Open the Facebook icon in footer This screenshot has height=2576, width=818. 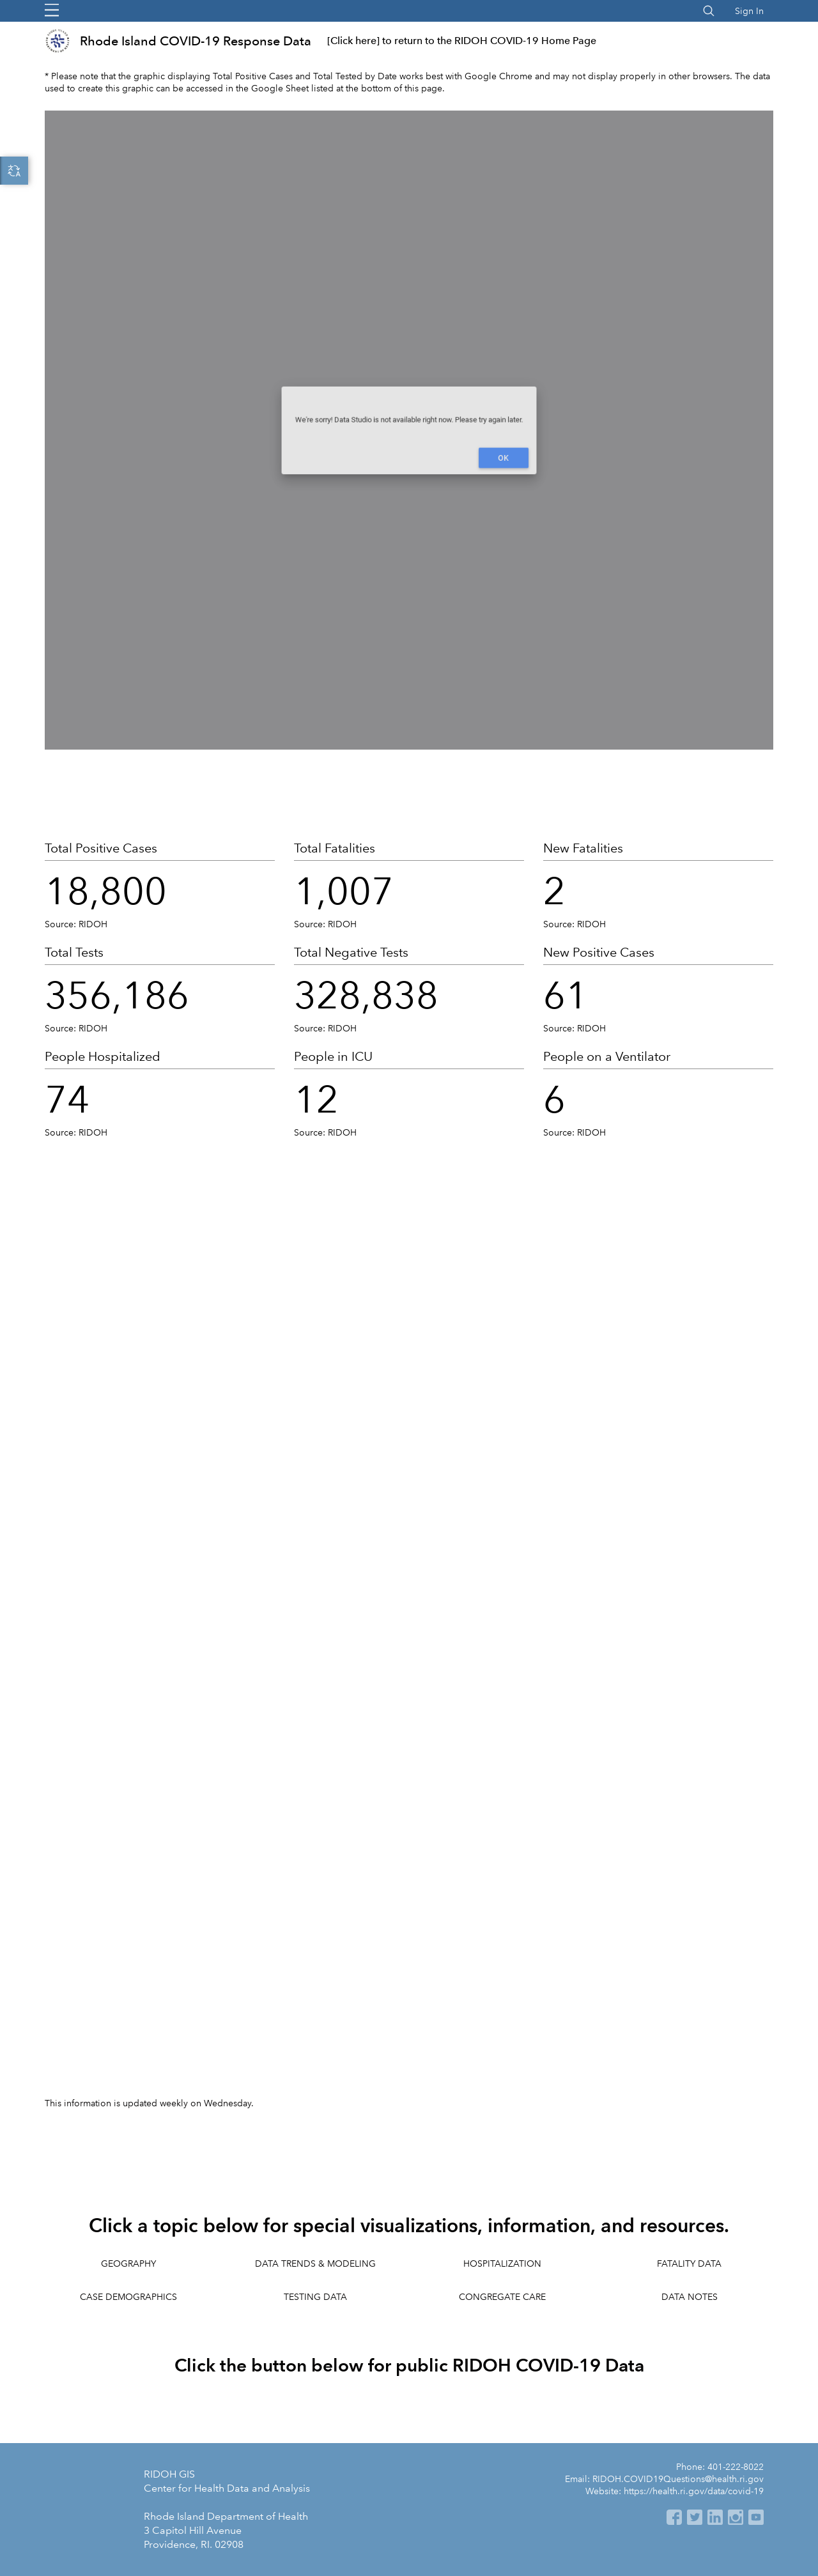pyautogui.click(x=674, y=2517)
